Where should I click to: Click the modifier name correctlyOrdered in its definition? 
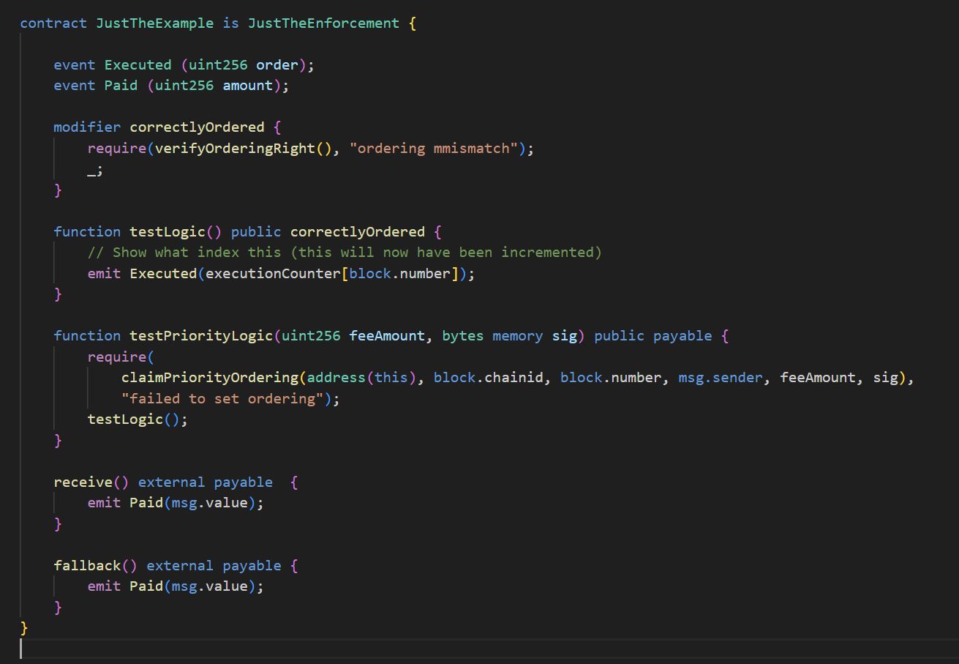click(x=197, y=127)
